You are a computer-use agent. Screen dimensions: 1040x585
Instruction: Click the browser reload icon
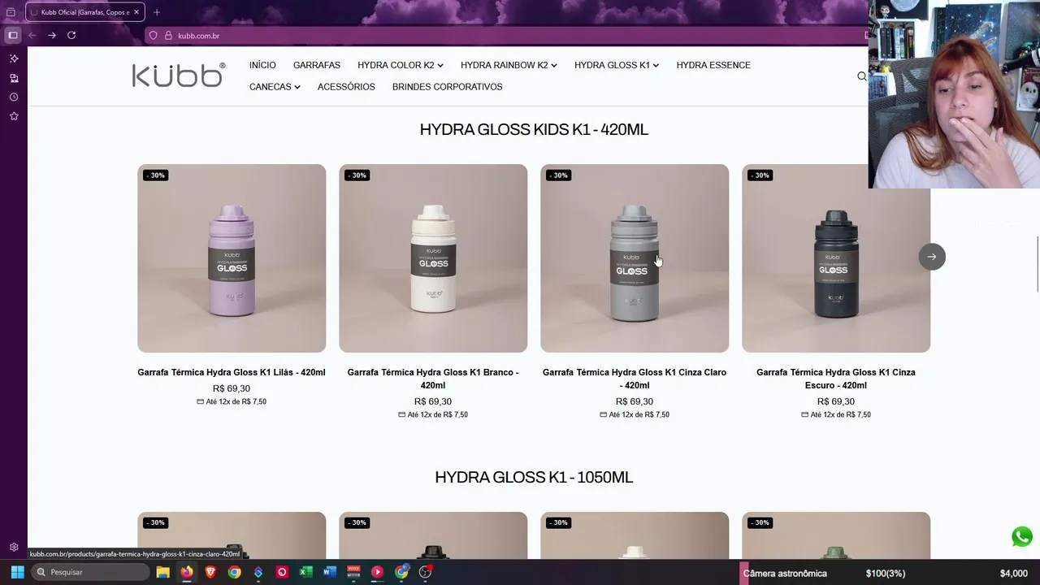(x=71, y=35)
